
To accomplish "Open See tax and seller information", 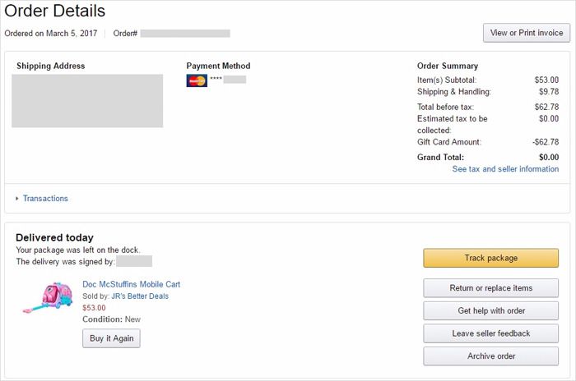I will pos(505,169).
